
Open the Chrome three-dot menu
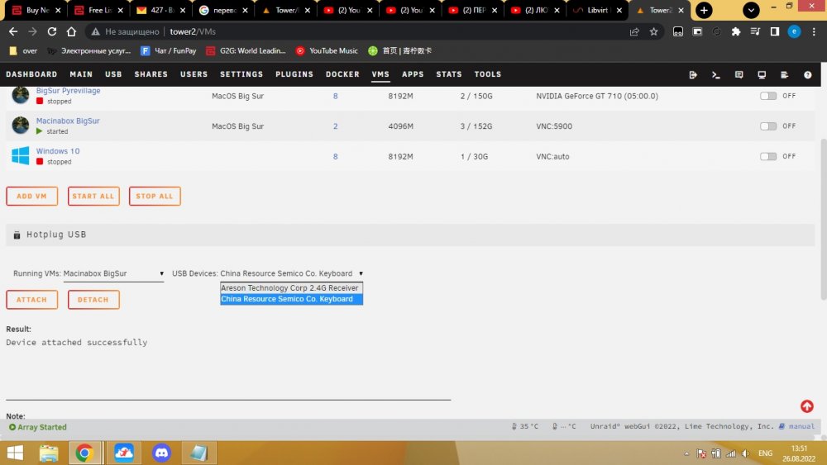(x=814, y=31)
